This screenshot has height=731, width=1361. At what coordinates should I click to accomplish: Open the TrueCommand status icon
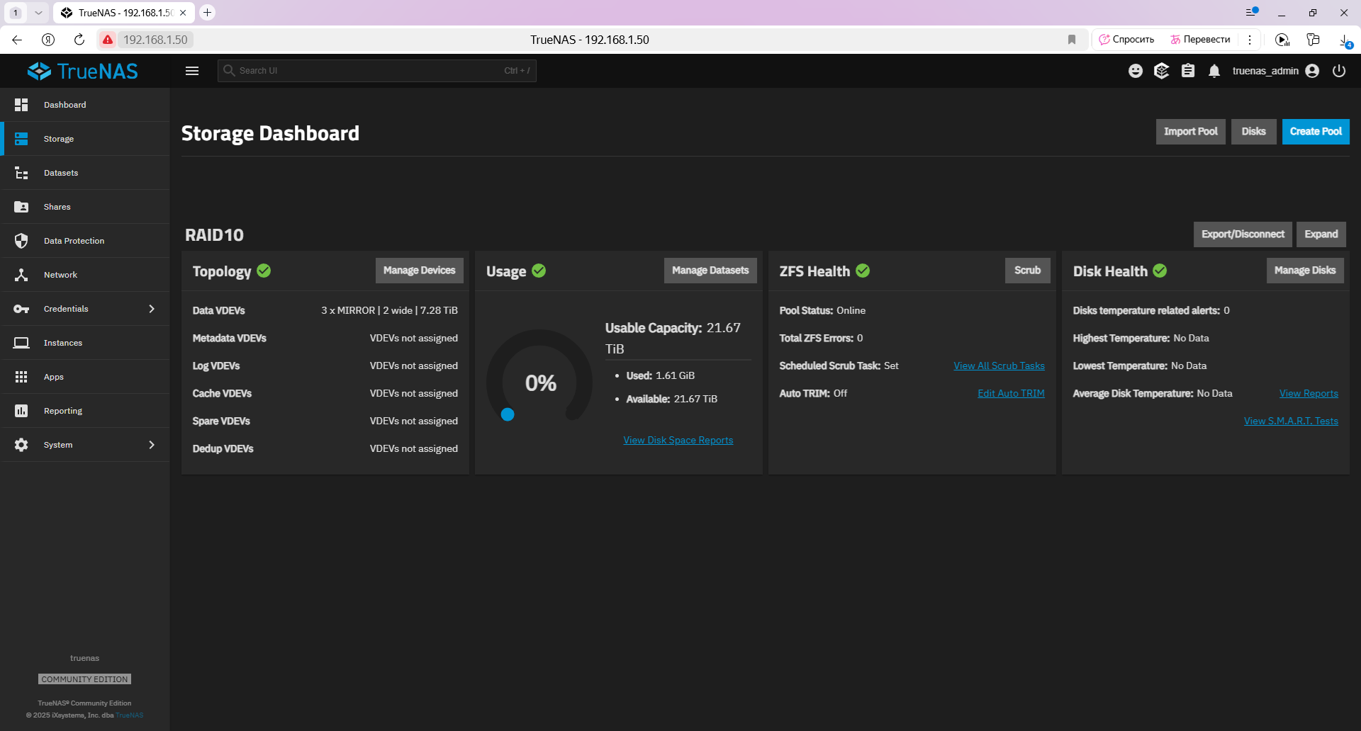tap(1161, 71)
